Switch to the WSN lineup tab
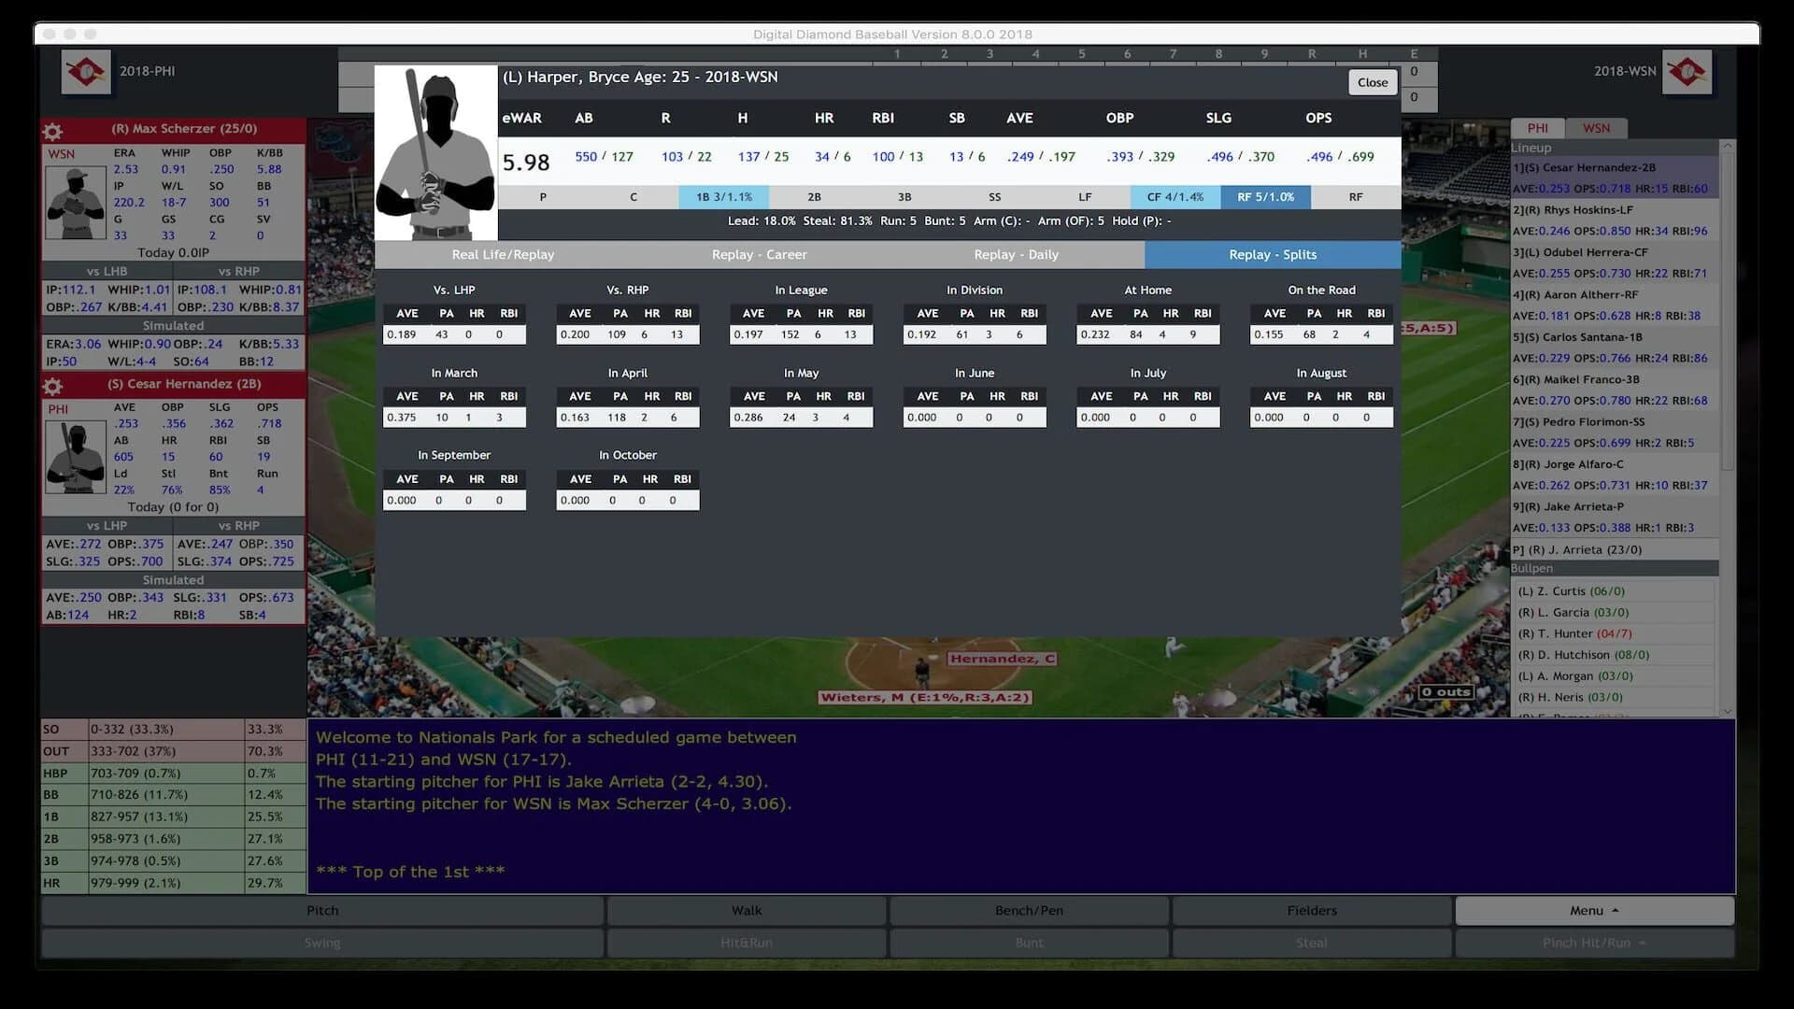The width and height of the screenshot is (1794, 1009). coord(1598,128)
